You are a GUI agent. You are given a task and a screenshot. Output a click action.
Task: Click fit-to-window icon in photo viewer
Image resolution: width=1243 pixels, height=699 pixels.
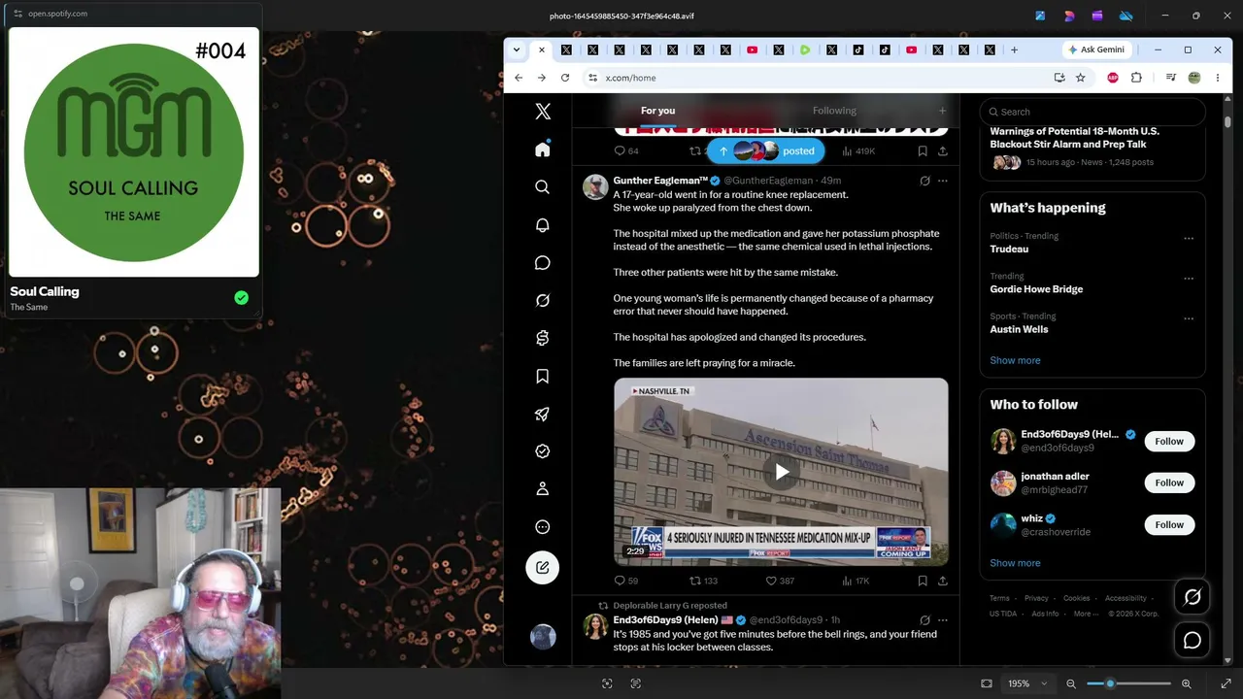tap(987, 683)
